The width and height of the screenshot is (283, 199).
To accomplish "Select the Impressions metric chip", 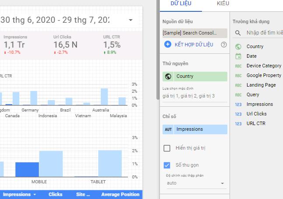I will pyautogui.click(x=195, y=129).
